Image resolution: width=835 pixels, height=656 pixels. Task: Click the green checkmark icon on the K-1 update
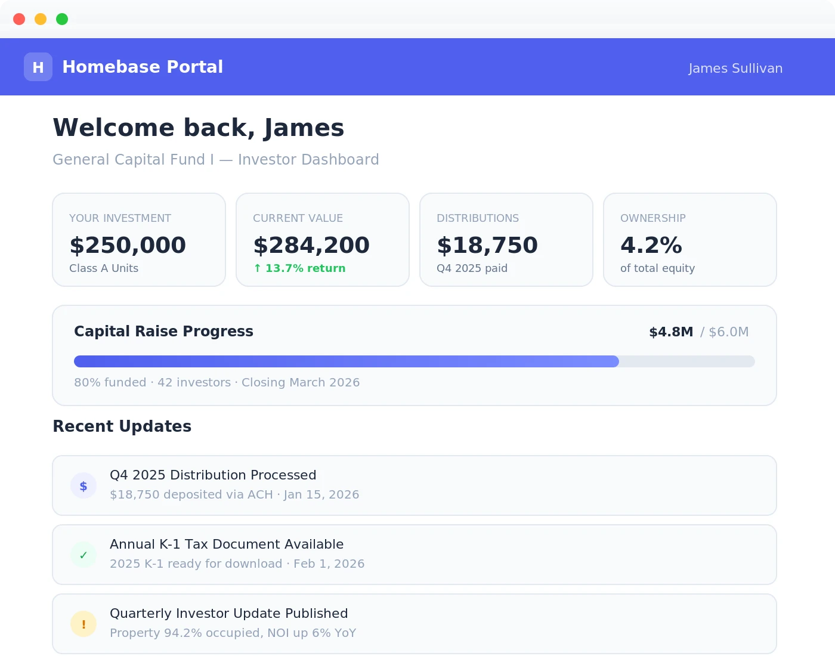pos(83,554)
